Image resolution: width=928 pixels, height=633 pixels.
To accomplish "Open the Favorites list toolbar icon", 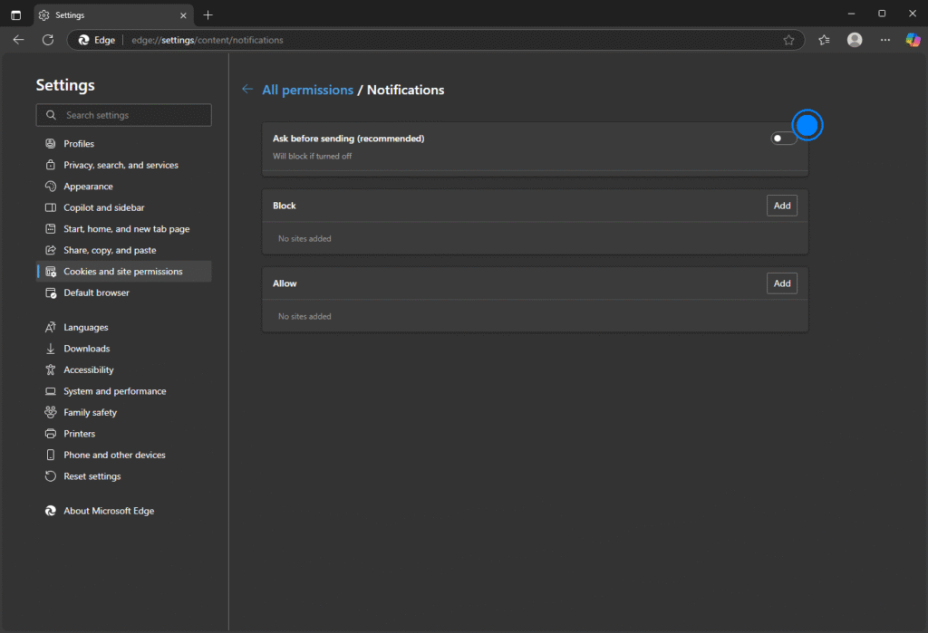I will pyautogui.click(x=824, y=40).
